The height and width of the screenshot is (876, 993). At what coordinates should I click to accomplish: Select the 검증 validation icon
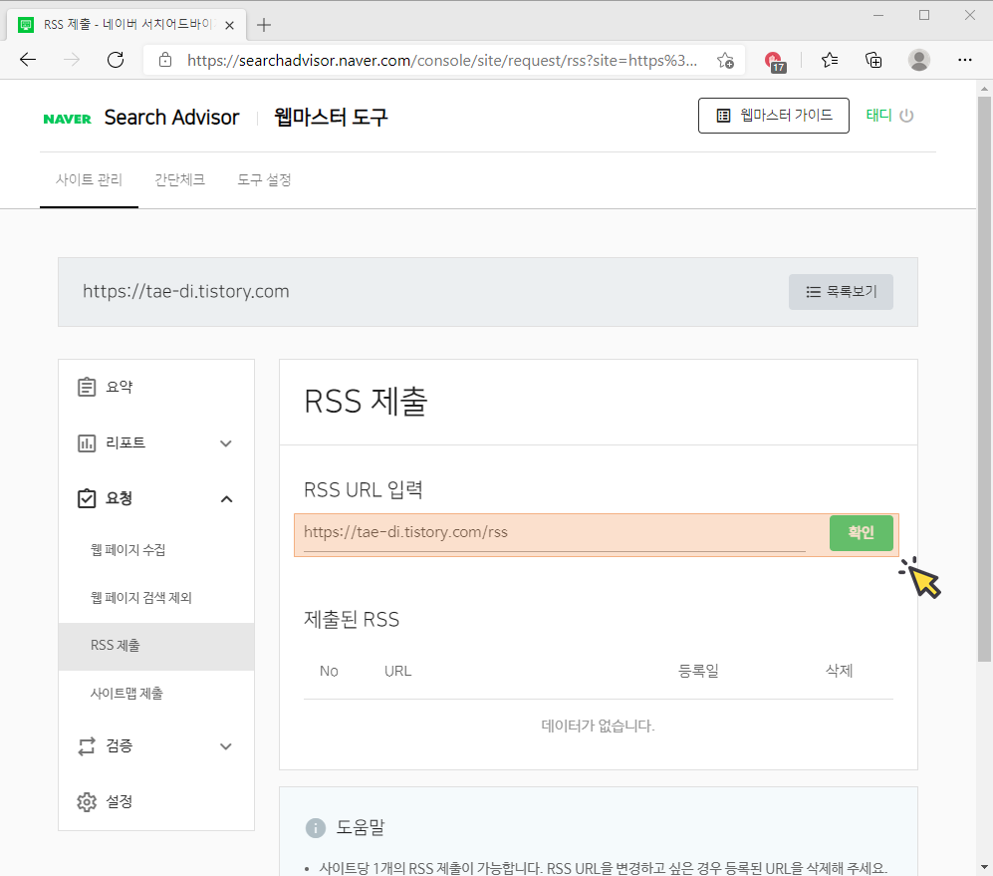point(87,745)
